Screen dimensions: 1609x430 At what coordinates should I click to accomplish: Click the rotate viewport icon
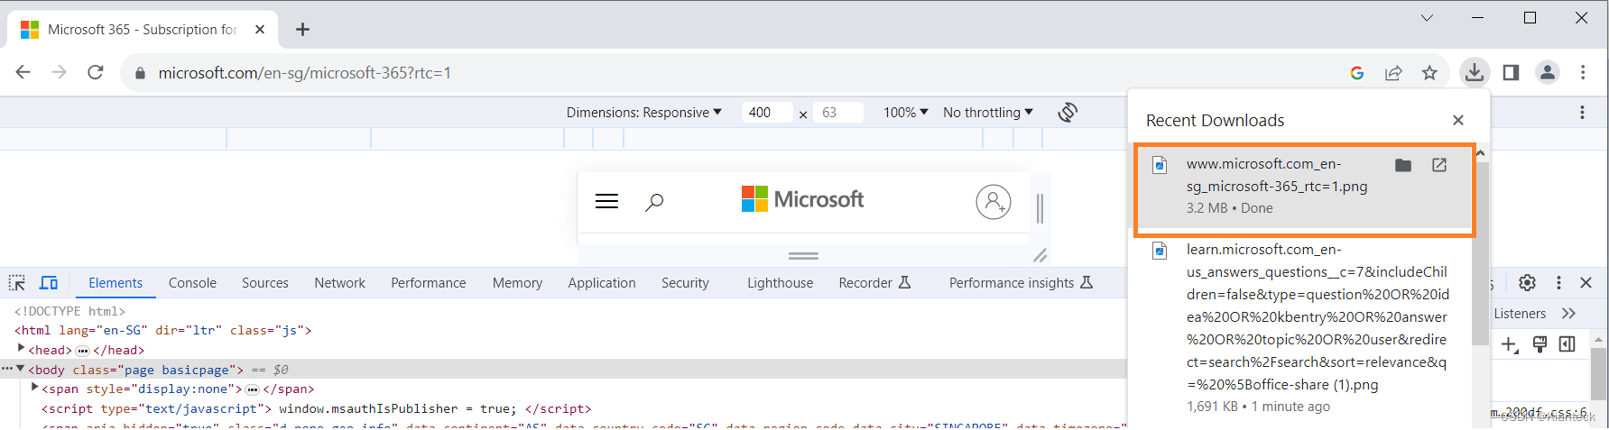pos(1068,113)
